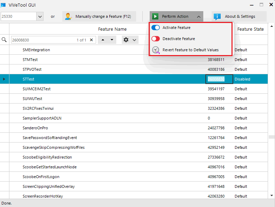Click feature ID 27336672
This screenshot has height=207, width=275.
[x=216, y=157]
